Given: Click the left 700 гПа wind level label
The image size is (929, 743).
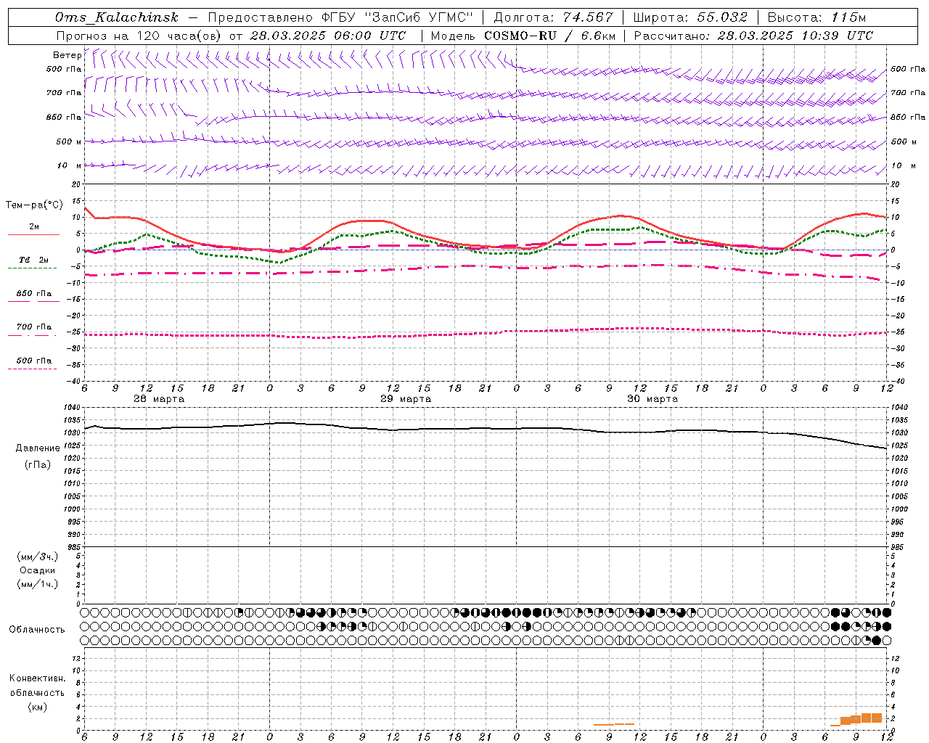Looking at the screenshot, I should coord(64,93).
